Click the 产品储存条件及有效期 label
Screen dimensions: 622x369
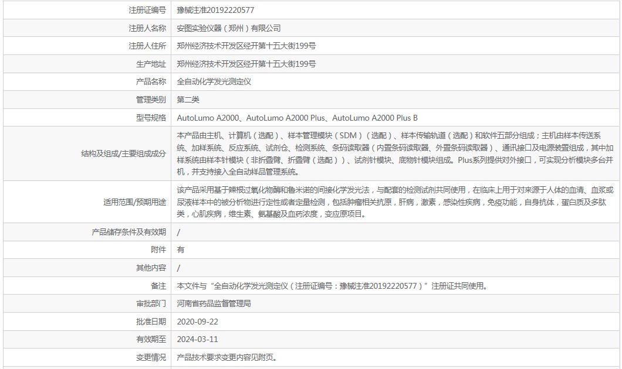tap(129, 232)
